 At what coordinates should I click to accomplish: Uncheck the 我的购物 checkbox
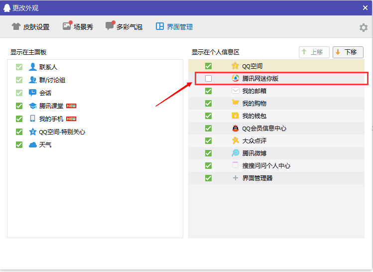tap(208, 103)
